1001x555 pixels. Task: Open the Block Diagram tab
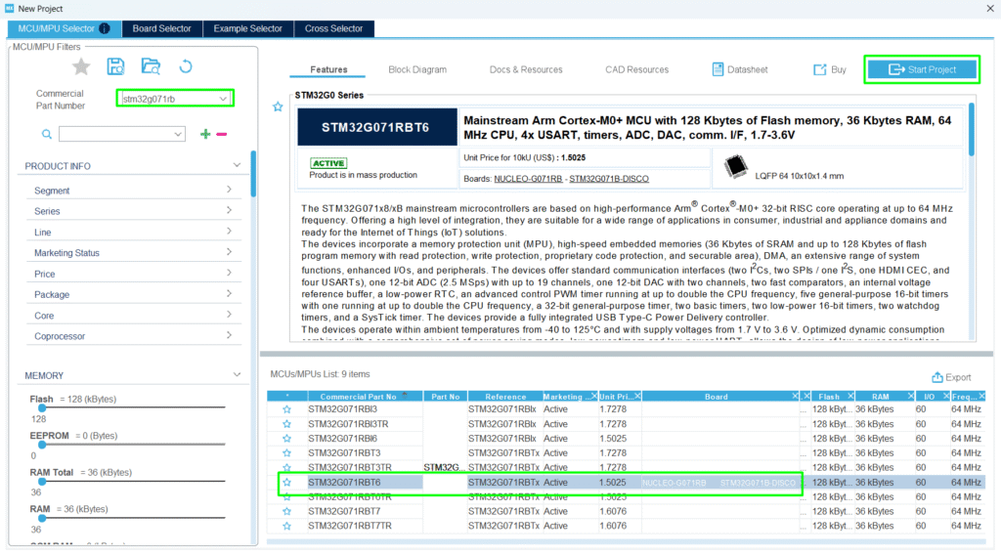(x=417, y=69)
